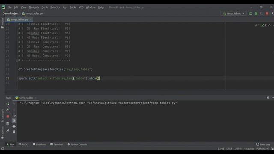Viewport: 274px width, 154px height.
Task: Open the warnings count inspection widget
Action: 257,25
